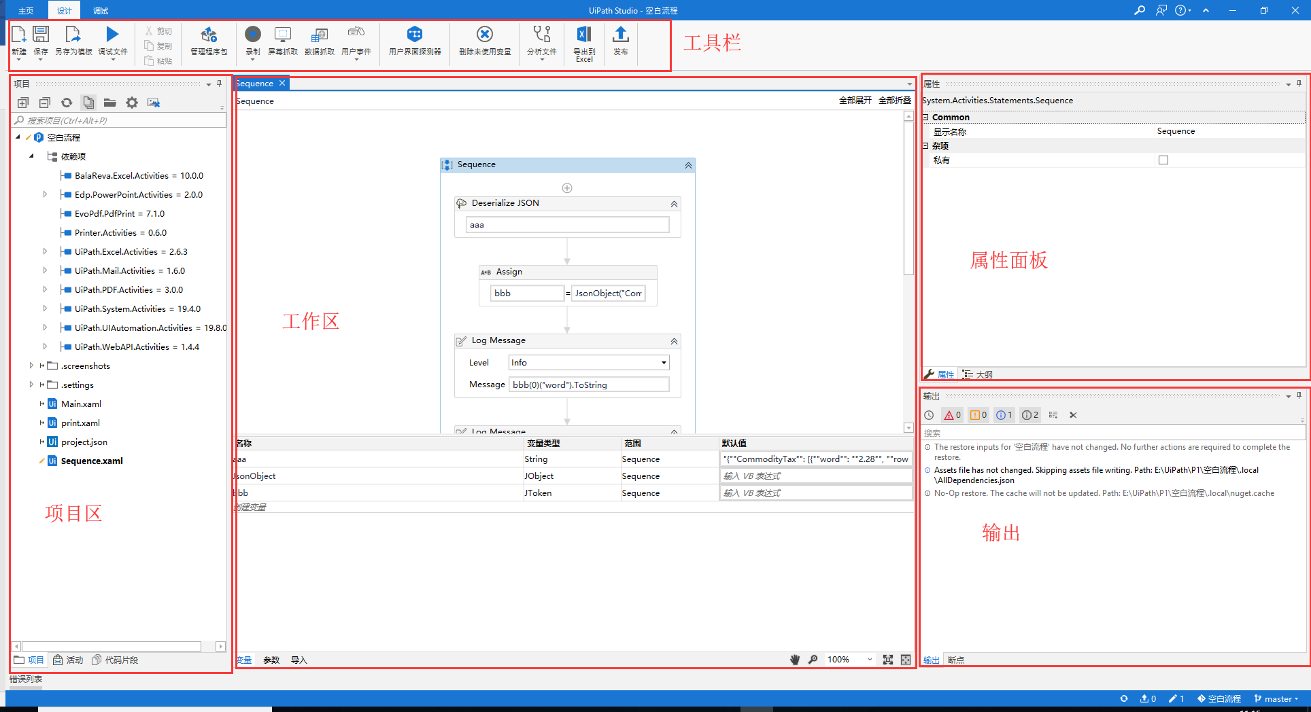Viewport: 1311px width, 712px height.
Task: Switch to 参数 arguments tab
Action: 271,660
